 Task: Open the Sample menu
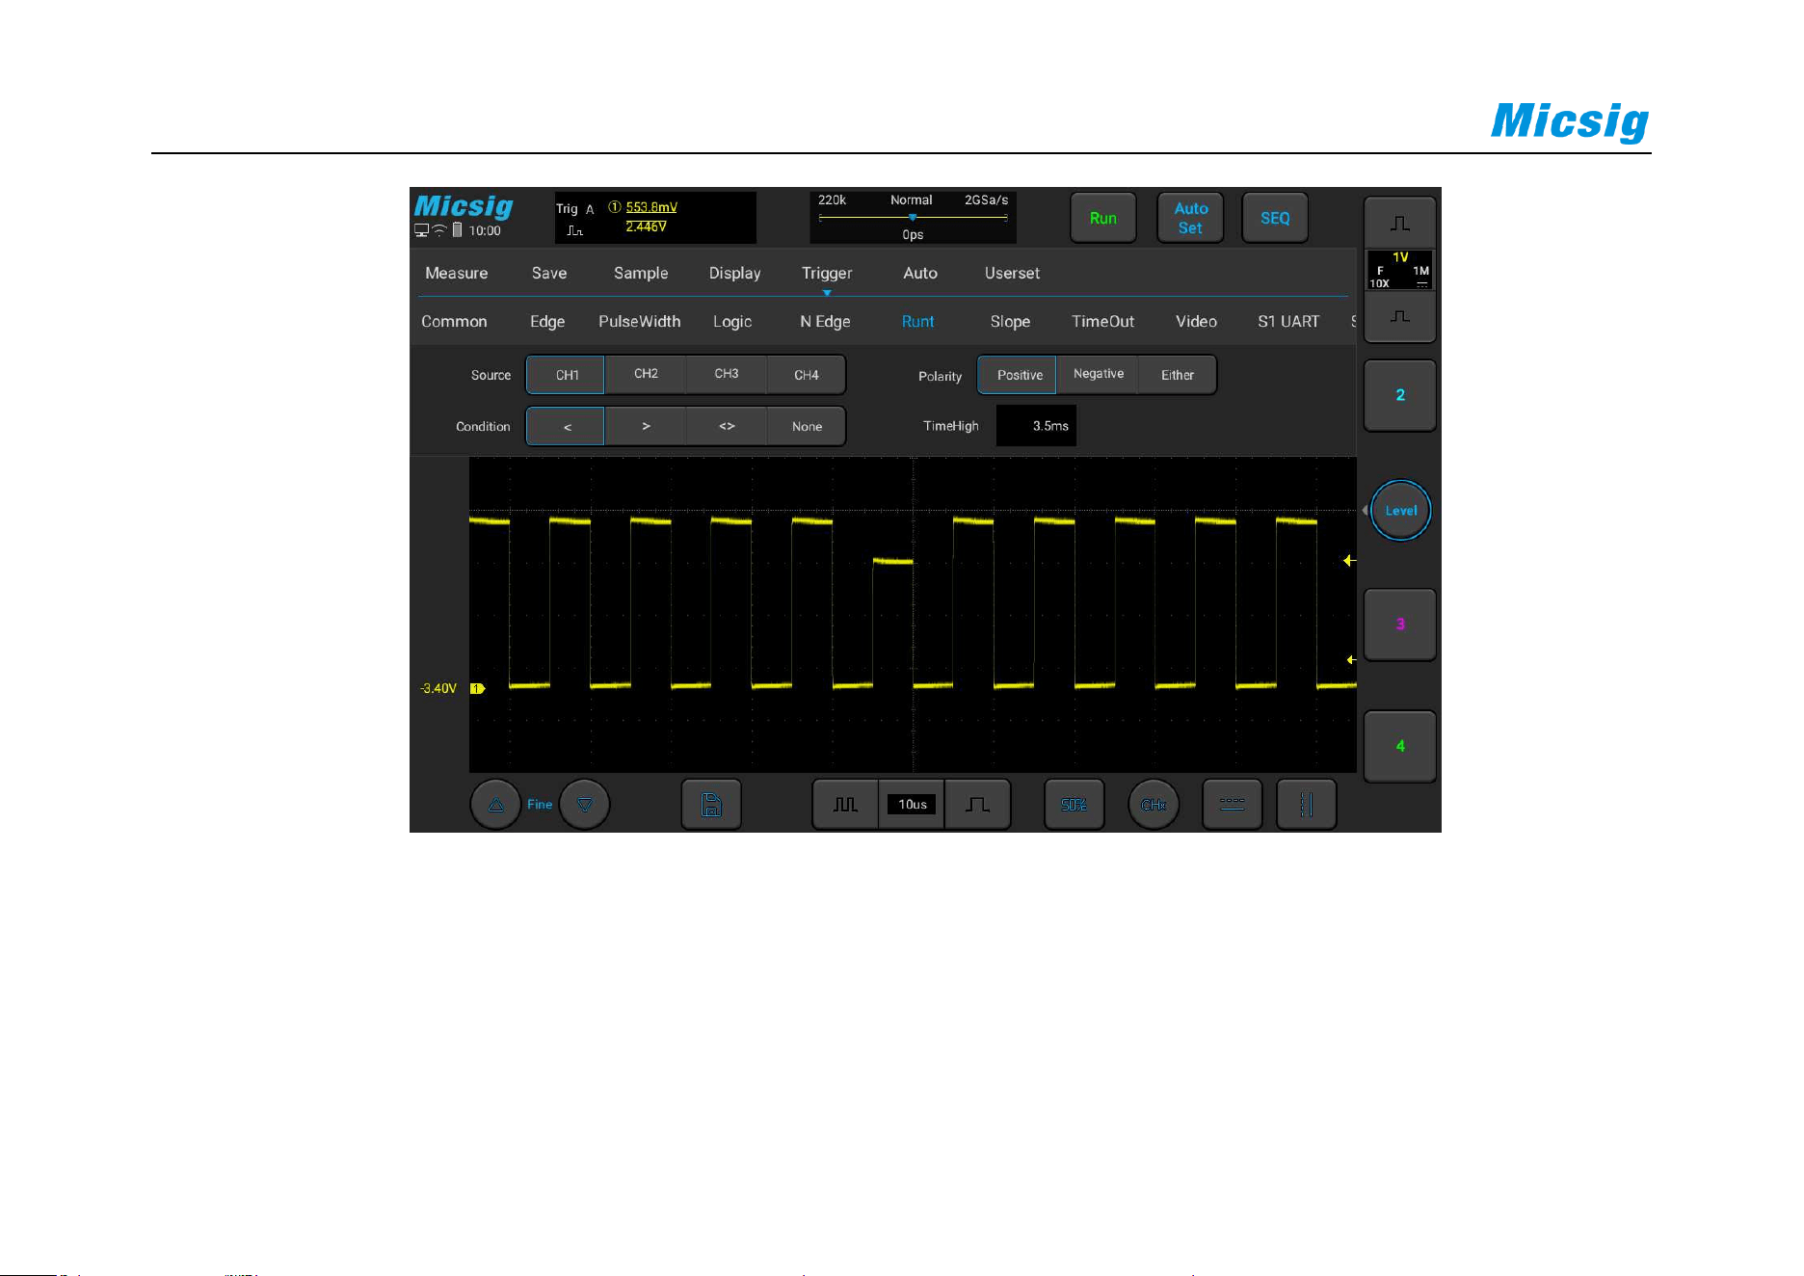641,273
